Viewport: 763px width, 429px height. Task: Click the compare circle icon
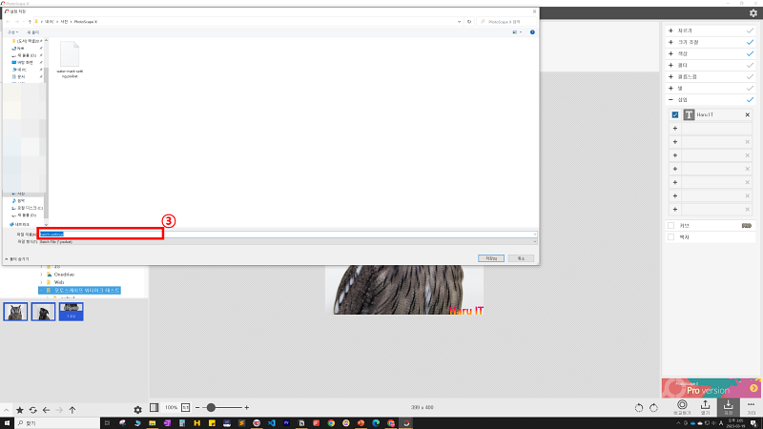click(x=682, y=404)
